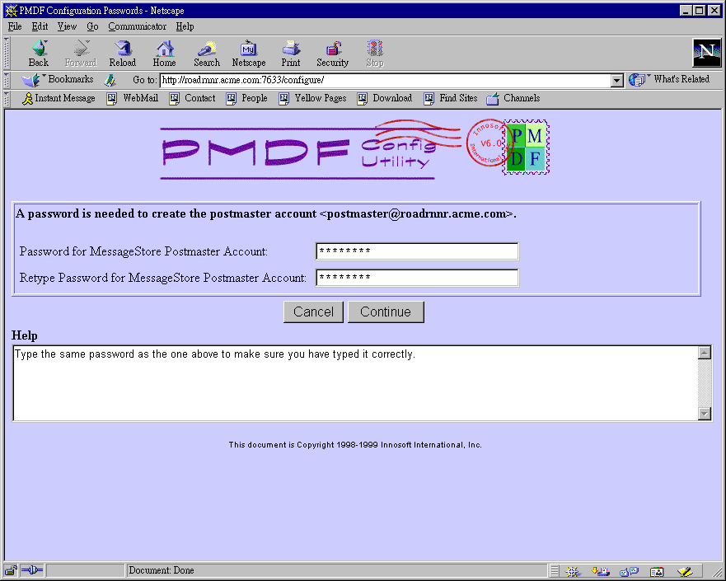Print the page using Print icon
The width and height of the screenshot is (726, 581).
290,53
